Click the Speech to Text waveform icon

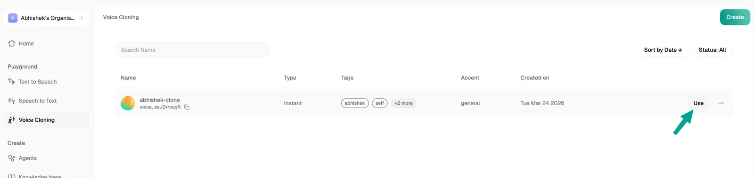click(12, 101)
